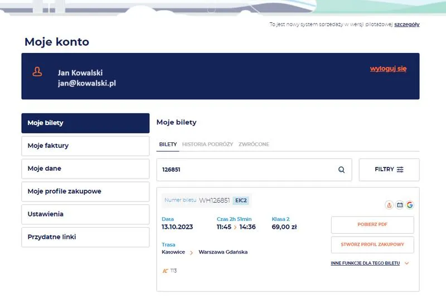Switch to the Zwrócone tab
446x298 pixels.
coord(254,144)
